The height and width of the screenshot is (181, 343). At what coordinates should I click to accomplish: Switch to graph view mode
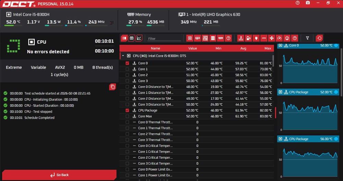point(139,38)
